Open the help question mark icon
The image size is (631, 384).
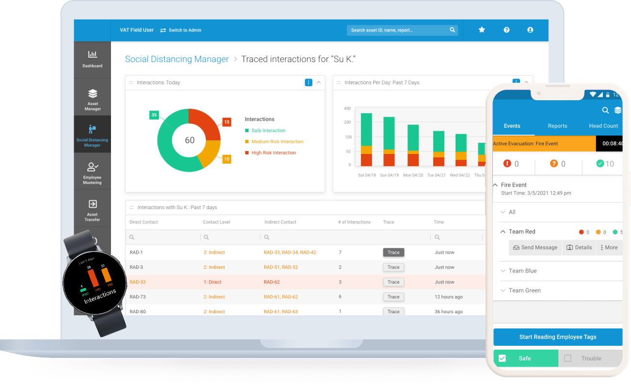[x=506, y=30]
